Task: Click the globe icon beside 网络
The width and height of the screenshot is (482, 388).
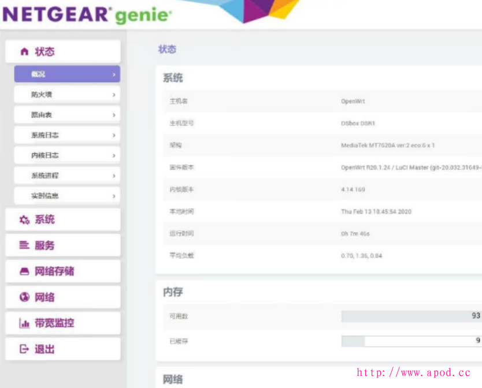Action: [x=24, y=297]
